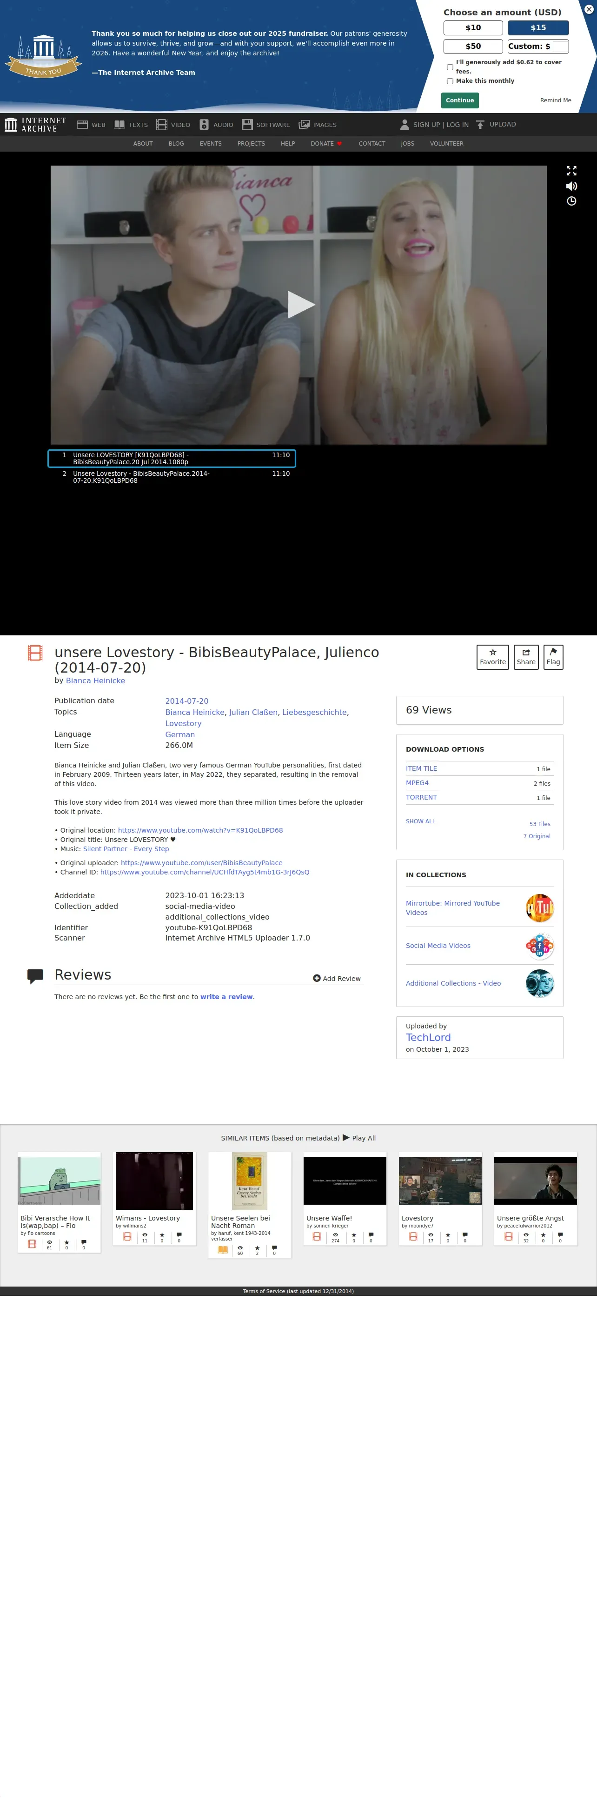Click the user account icon
The height and width of the screenshot is (1801, 597).
pyautogui.click(x=404, y=125)
